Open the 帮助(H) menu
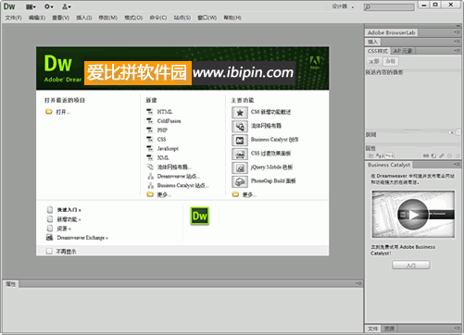 [x=232, y=18]
